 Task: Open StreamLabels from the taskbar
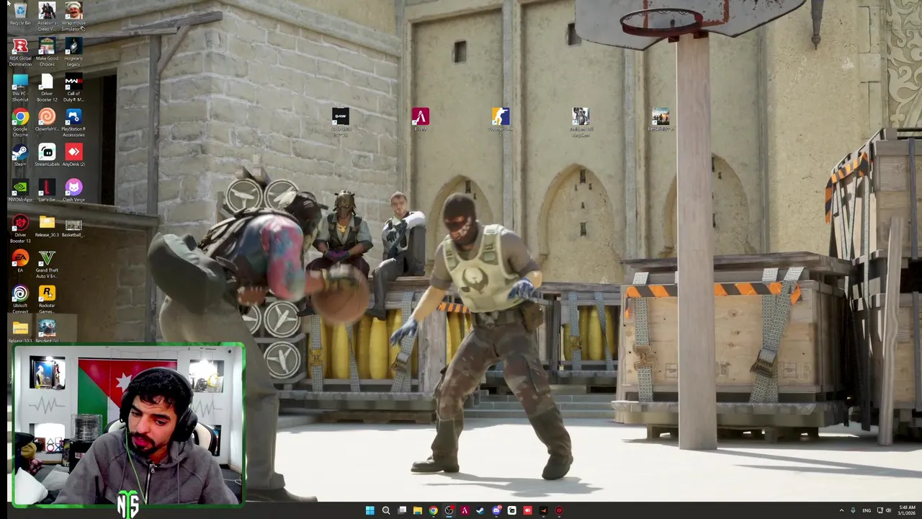coord(512,510)
